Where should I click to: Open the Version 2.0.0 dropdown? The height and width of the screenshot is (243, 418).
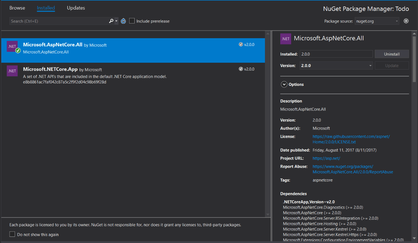click(336, 65)
